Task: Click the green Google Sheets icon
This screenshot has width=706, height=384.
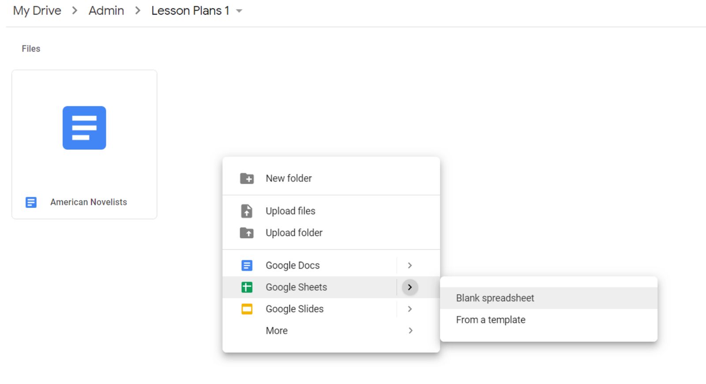Action: click(247, 287)
